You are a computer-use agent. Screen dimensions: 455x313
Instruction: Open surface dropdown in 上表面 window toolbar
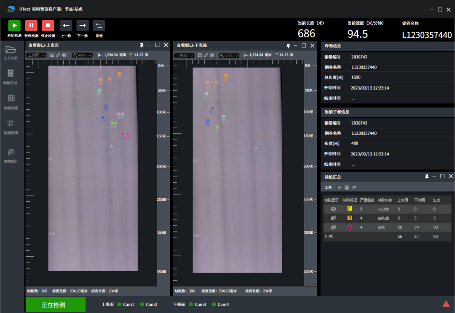36,55
